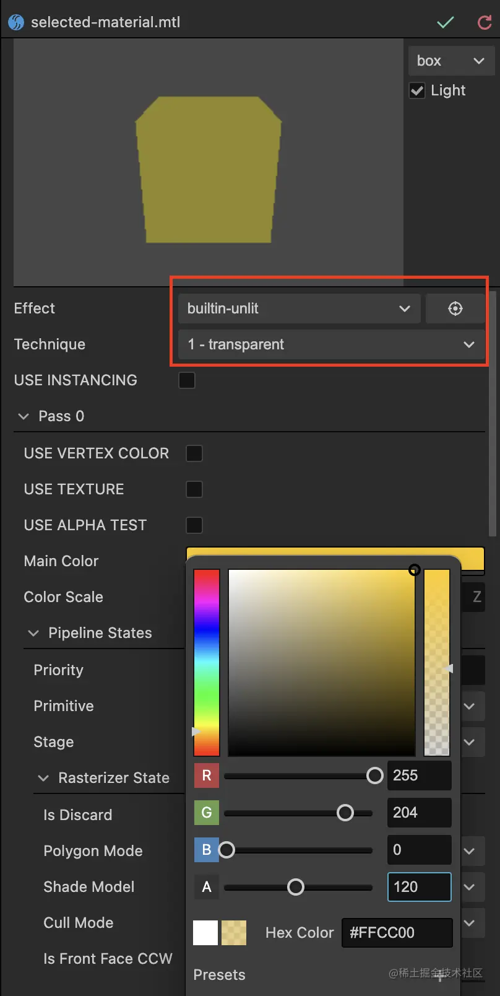Click the R red slider handle

tap(375, 775)
